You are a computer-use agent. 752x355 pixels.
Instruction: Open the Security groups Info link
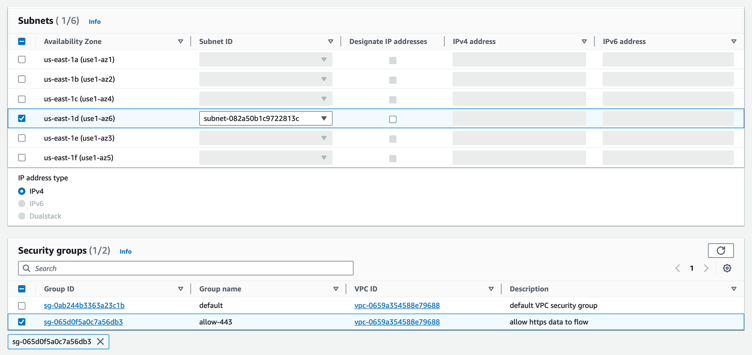click(x=125, y=251)
